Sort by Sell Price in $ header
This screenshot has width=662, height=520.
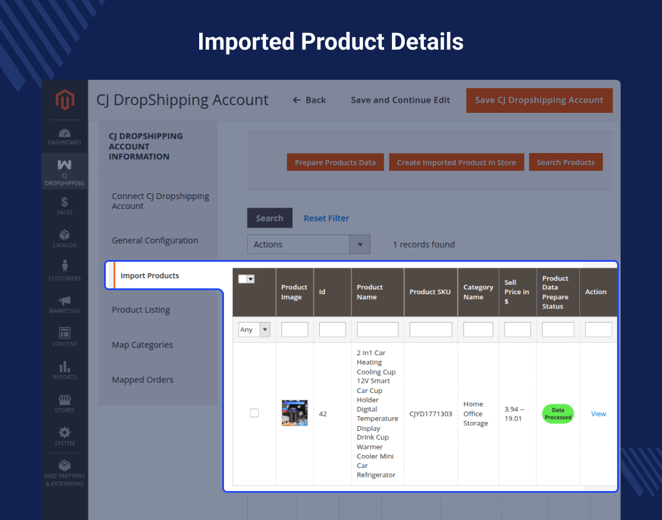tap(517, 292)
